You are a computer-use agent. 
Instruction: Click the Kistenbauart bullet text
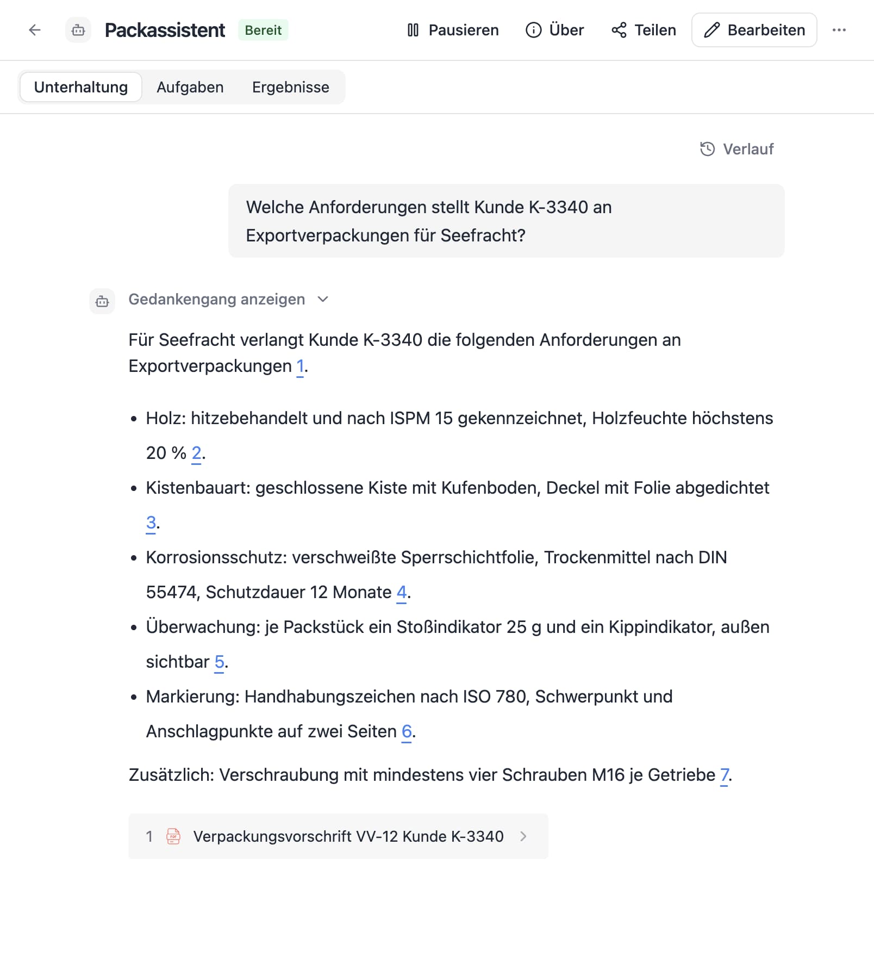click(x=458, y=505)
